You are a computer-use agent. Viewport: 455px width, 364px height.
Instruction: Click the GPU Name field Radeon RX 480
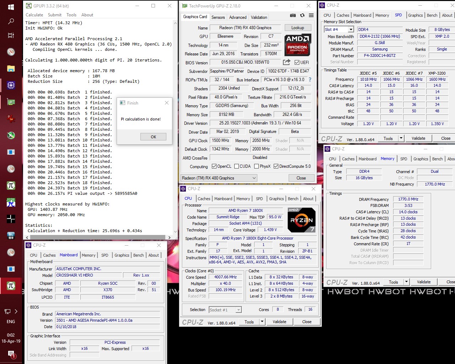pyautogui.click(x=245, y=28)
